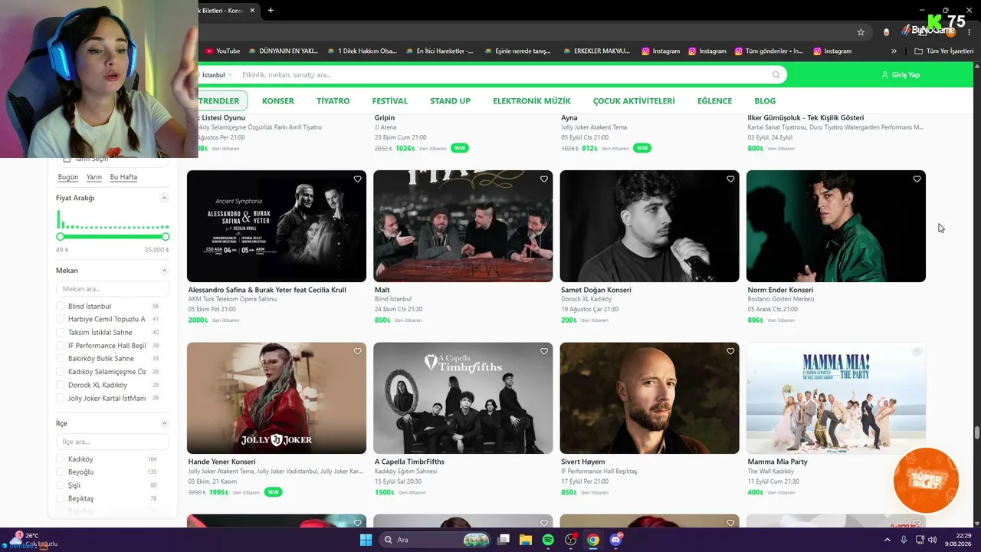Open the OBS icon with red badge on the taskbar
This screenshot has height=552, width=981.
coord(571,540)
